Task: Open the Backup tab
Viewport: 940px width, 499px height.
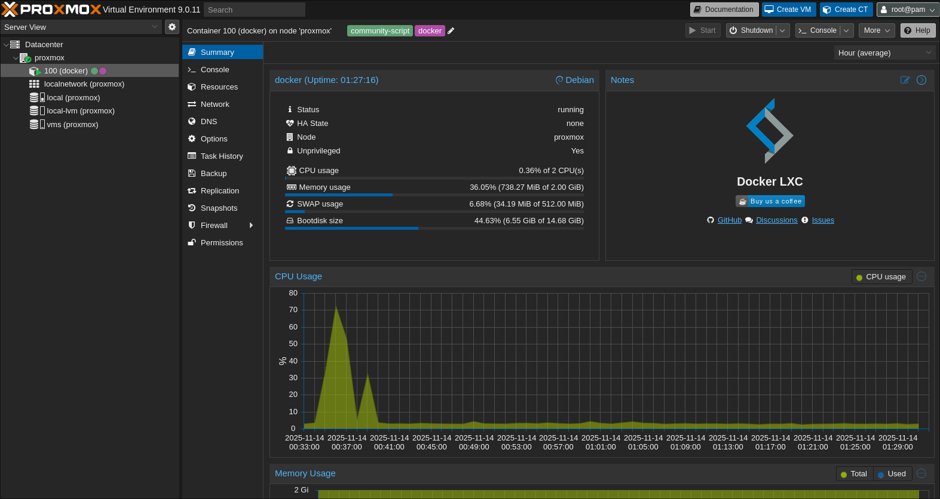Action: (222, 174)
